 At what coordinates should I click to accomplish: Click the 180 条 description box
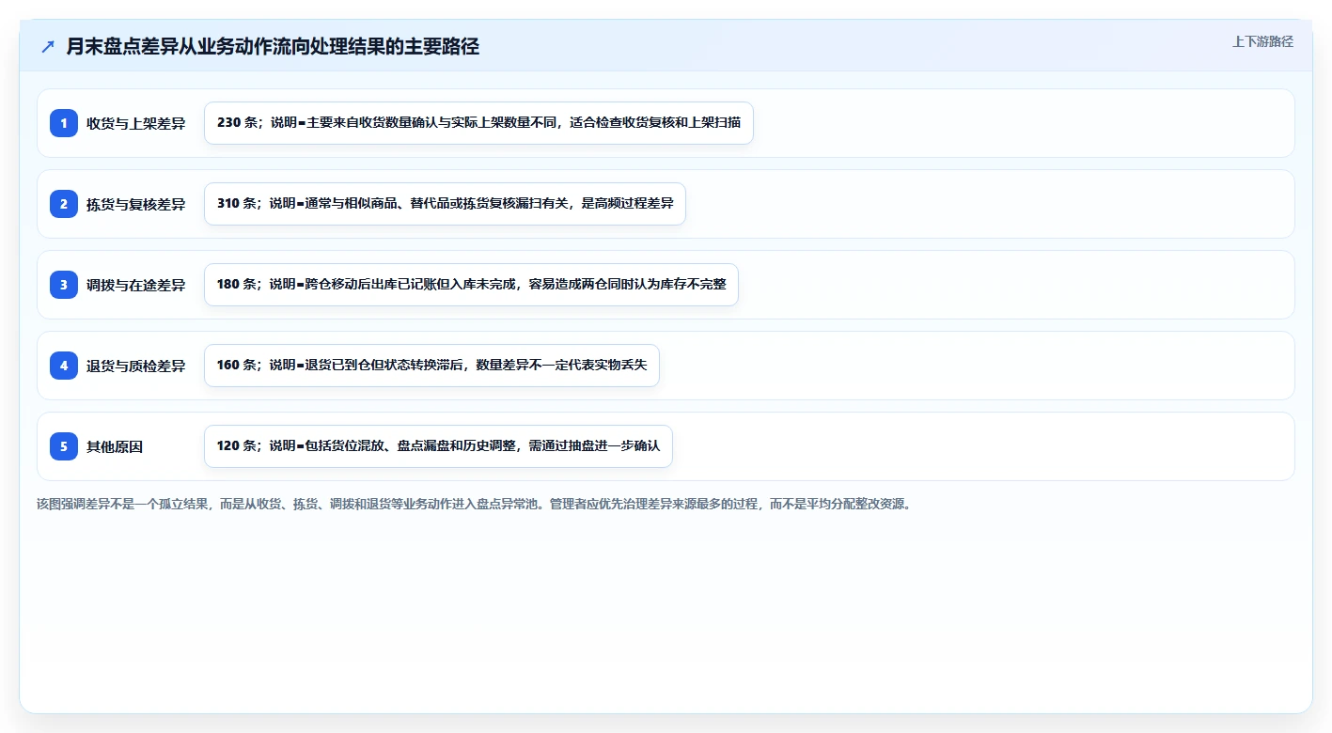[x=471, y=285]
